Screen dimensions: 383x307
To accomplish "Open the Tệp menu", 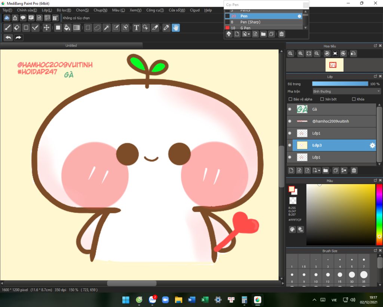I will tap(7, 10).
